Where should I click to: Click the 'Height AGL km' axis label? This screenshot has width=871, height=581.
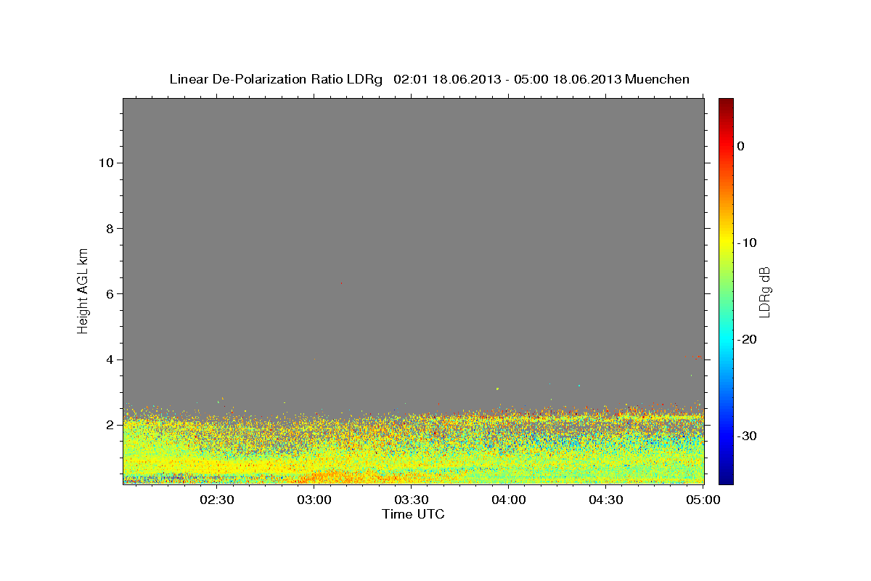pyautogui.click(x=83, y=290)
